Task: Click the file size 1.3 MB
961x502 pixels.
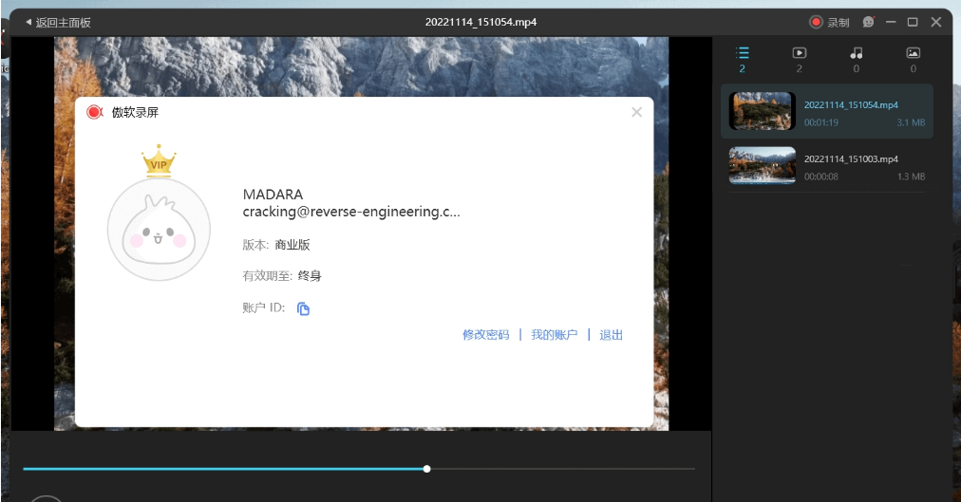Action: click(x=911, y=177)
